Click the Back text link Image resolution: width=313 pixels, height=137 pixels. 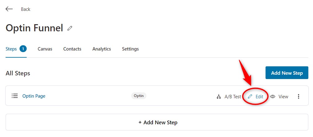[25, 9]
